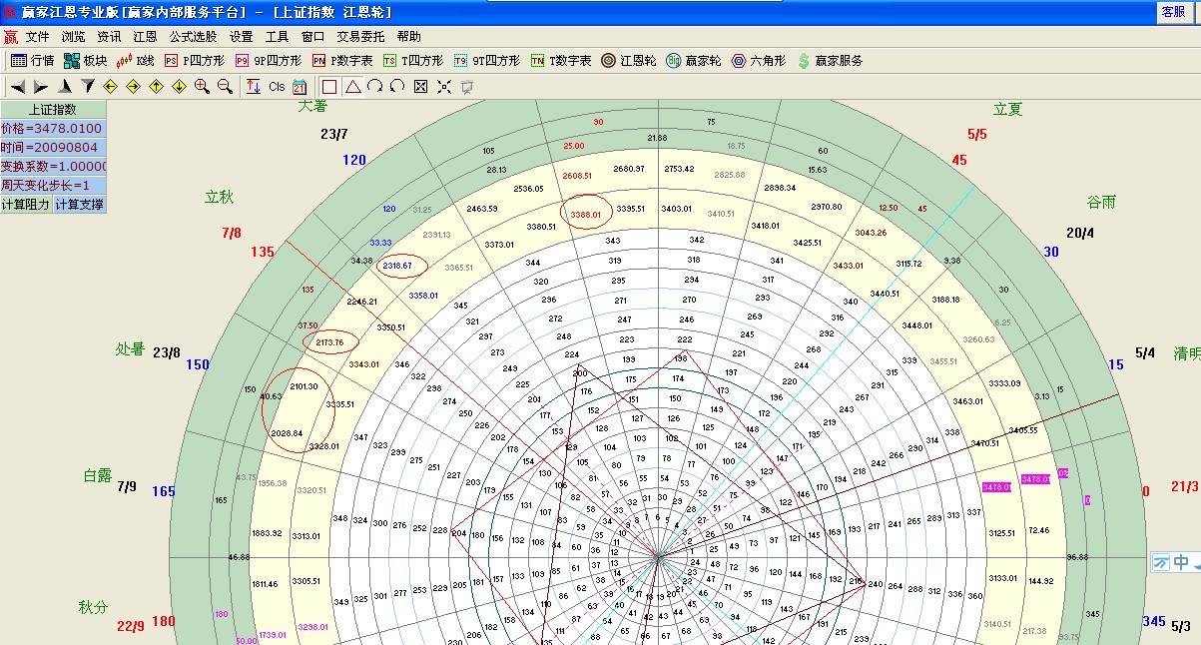Toggle the square overlay shape tool
This screenshot has height=645, width=1201.
329,87
